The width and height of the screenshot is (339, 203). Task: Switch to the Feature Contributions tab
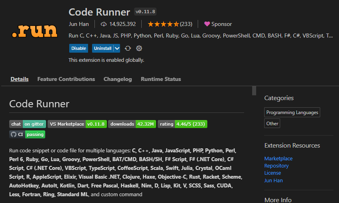coord(66,79)
